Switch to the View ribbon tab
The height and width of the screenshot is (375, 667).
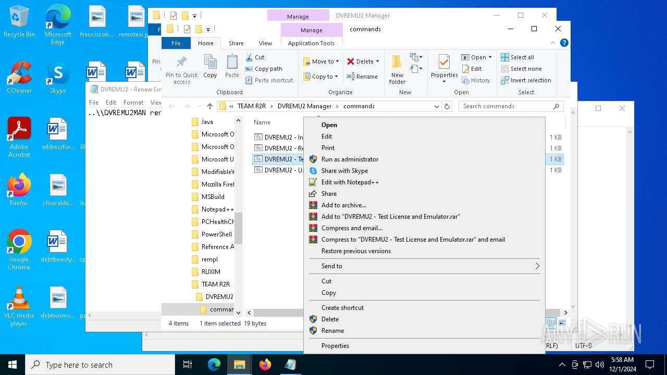point(265,43)
